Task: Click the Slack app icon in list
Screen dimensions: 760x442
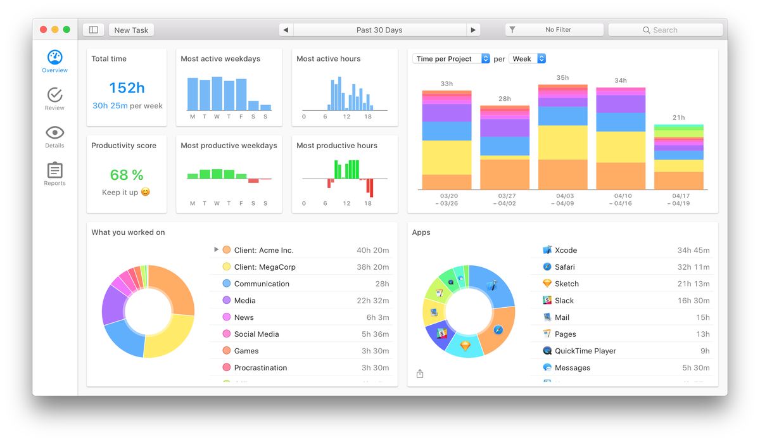Action: point(547,301)
